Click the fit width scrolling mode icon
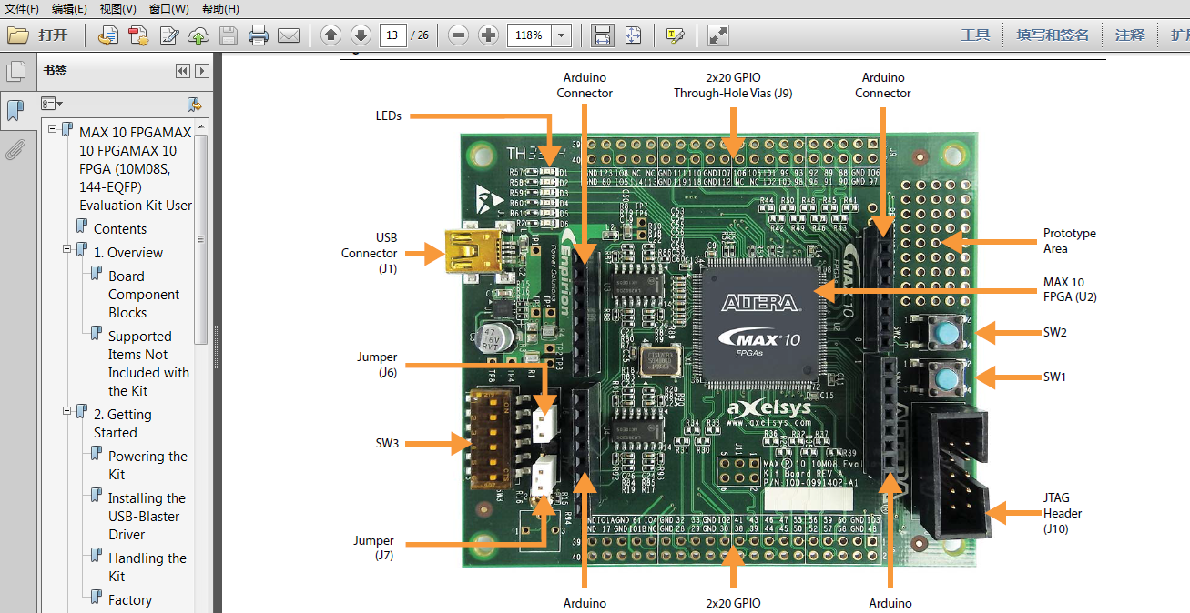 point(602,35)
